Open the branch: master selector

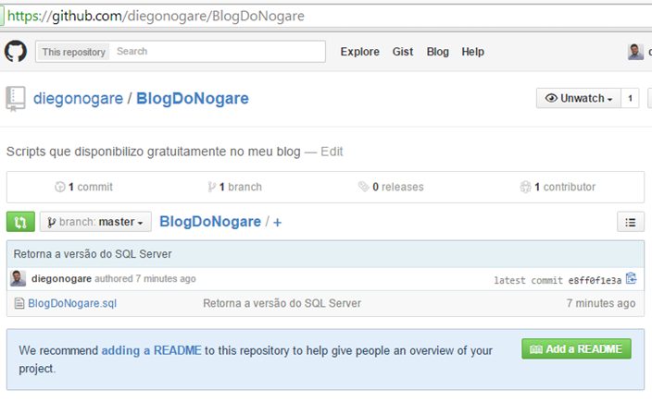[95, 222]
